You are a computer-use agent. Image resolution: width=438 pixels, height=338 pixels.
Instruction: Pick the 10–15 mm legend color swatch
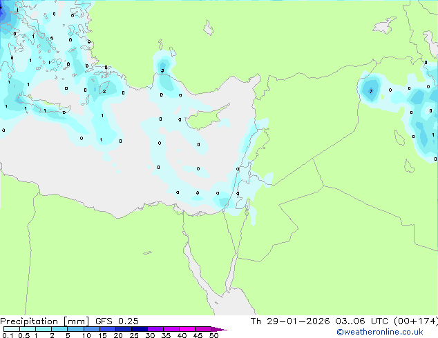91,329
